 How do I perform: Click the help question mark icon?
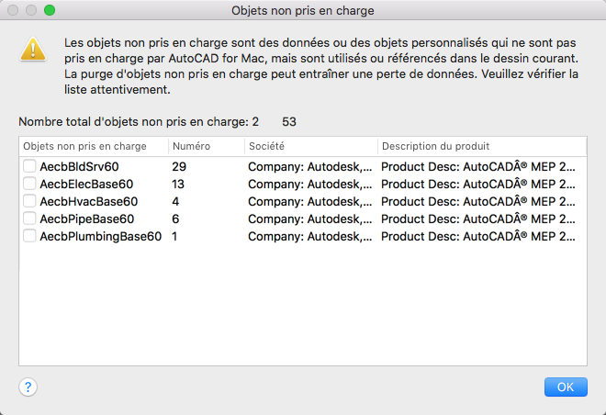pyautogui.click(x=28, y=387)
